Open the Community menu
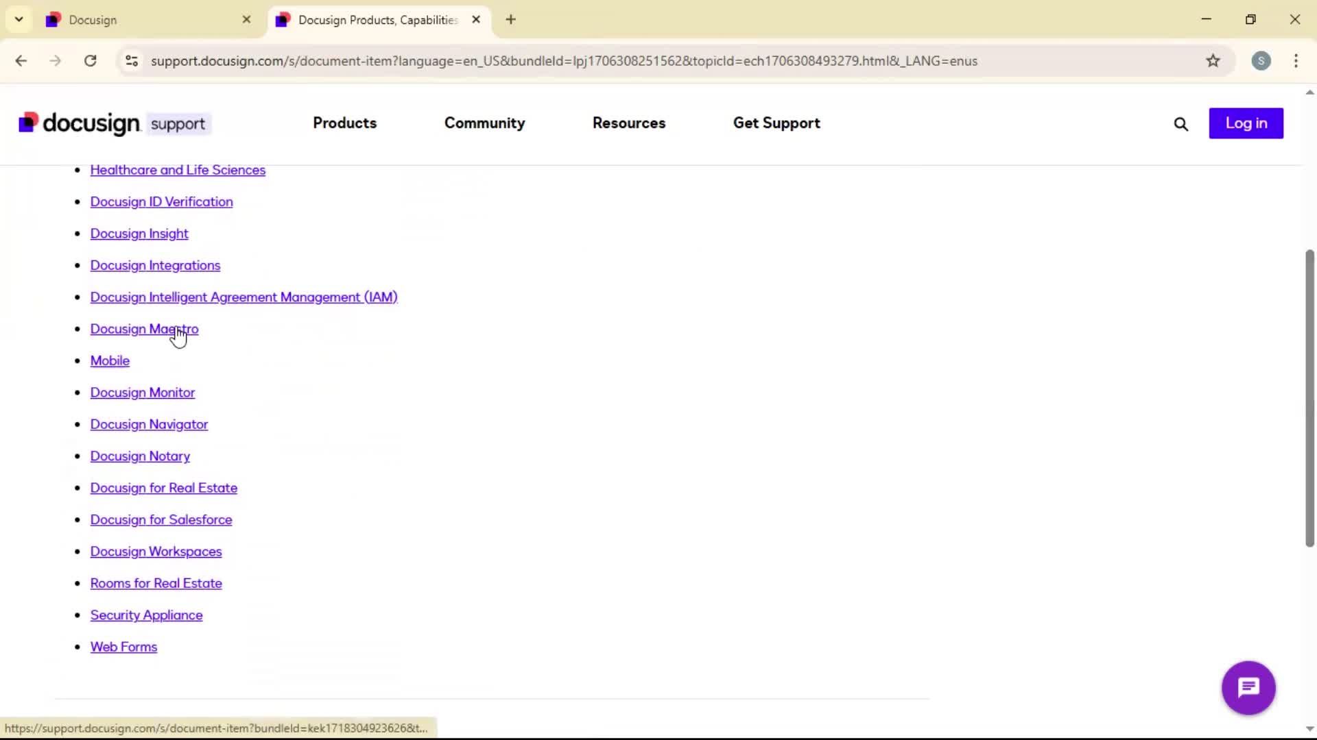1317x740 pixels. (x=484, y=123)
